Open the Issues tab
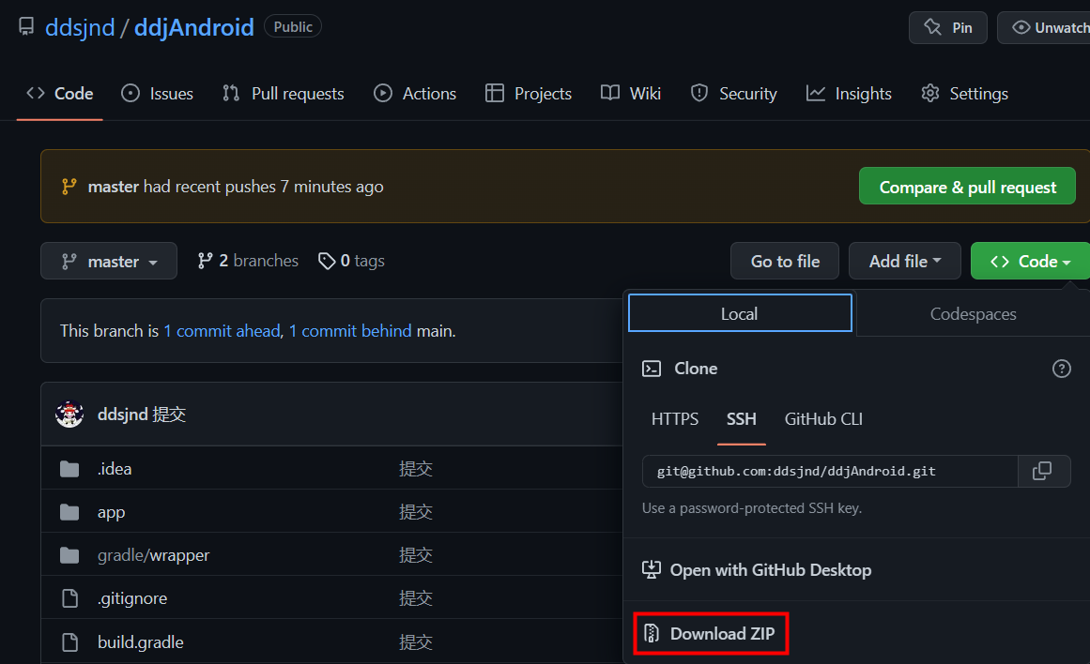The width and height of the screenshot is (1090, 664). pyautogui.click(x=157, y=94)
